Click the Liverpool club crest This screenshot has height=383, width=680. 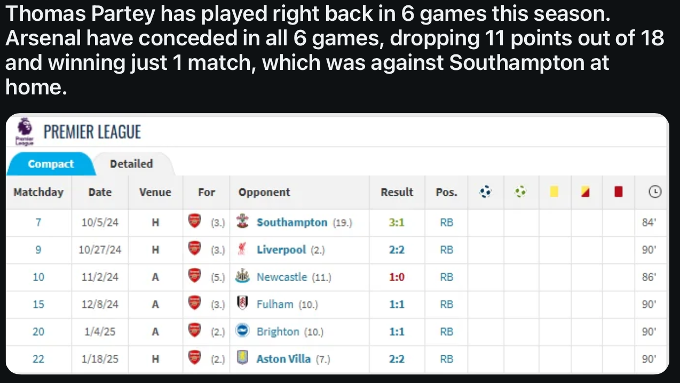coord(243,250)
